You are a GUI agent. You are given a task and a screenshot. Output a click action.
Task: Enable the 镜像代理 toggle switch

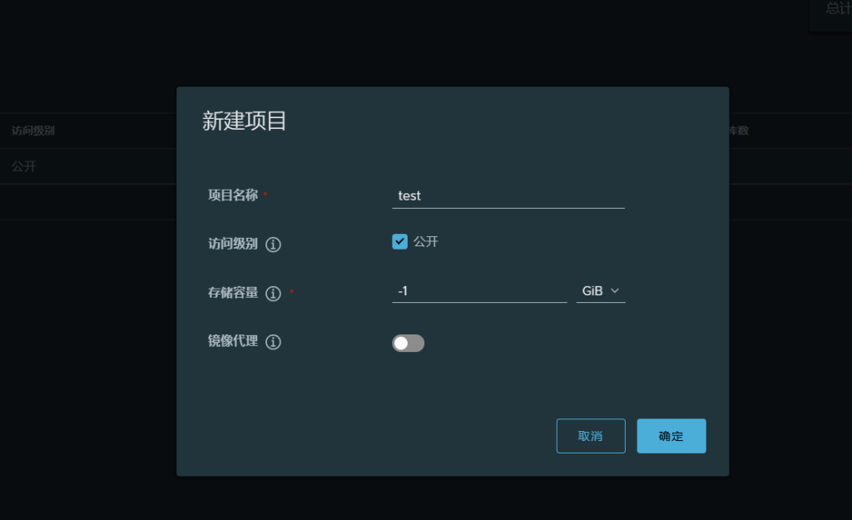[x=408, y=343]
